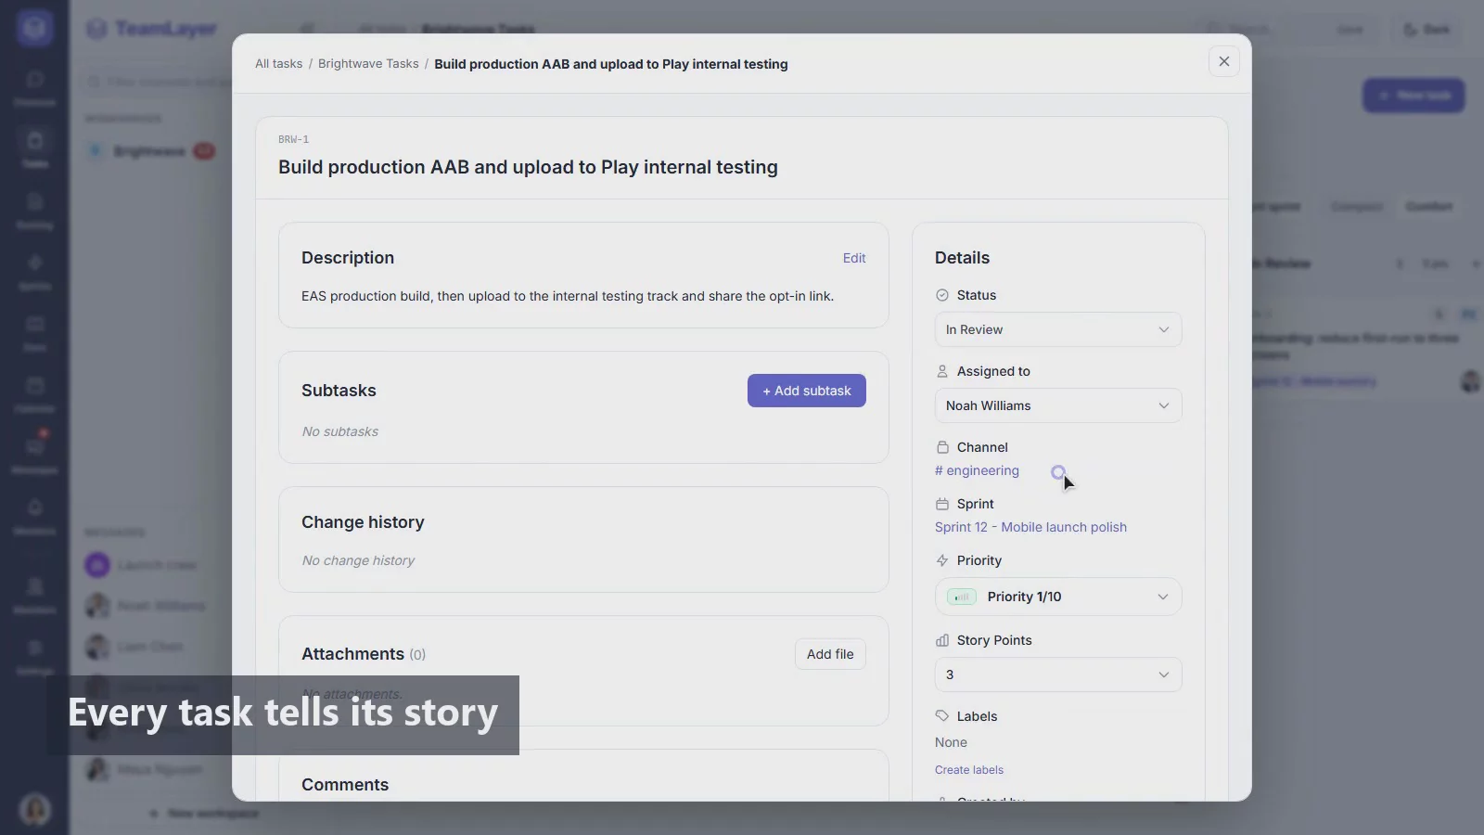Click the Change history heading
The width and height of the screenshot is (1484, 835).
[363, 522]
